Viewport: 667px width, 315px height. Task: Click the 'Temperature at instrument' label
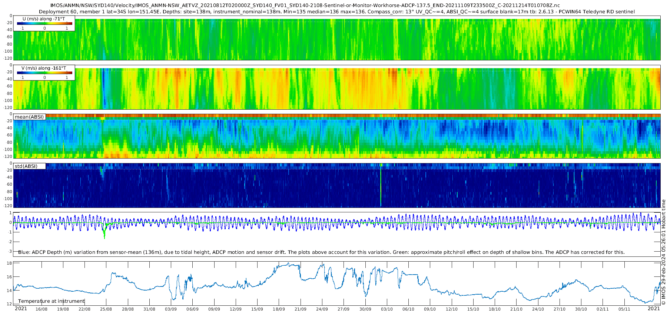52,301
